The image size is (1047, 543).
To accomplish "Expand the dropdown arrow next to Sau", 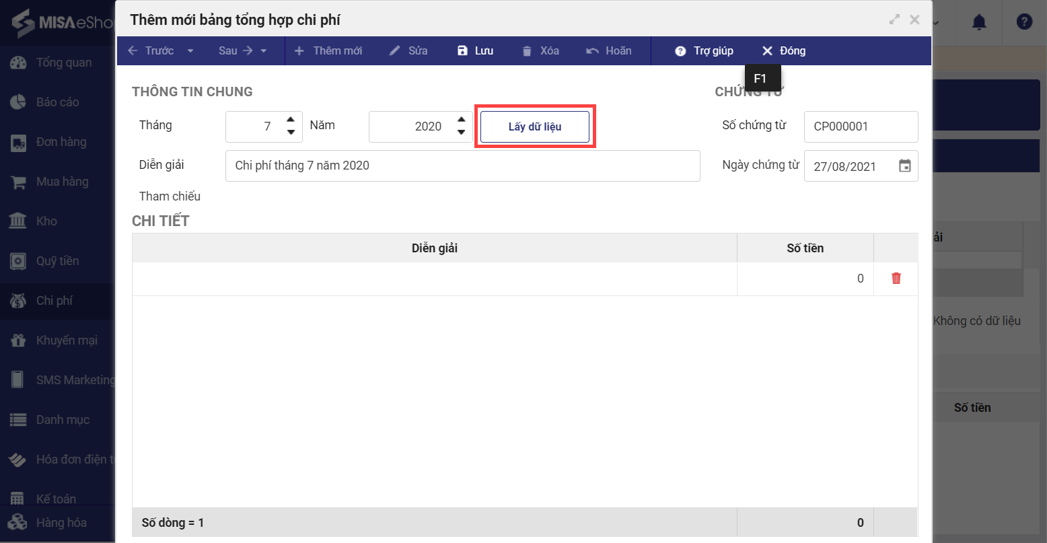I will pyautogui.click(x=264, y=51).
